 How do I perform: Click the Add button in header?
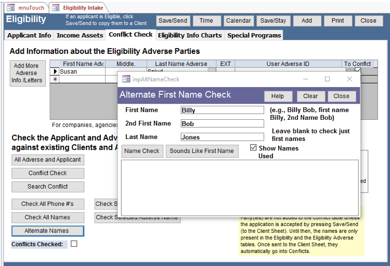click(x=307, y=21)
